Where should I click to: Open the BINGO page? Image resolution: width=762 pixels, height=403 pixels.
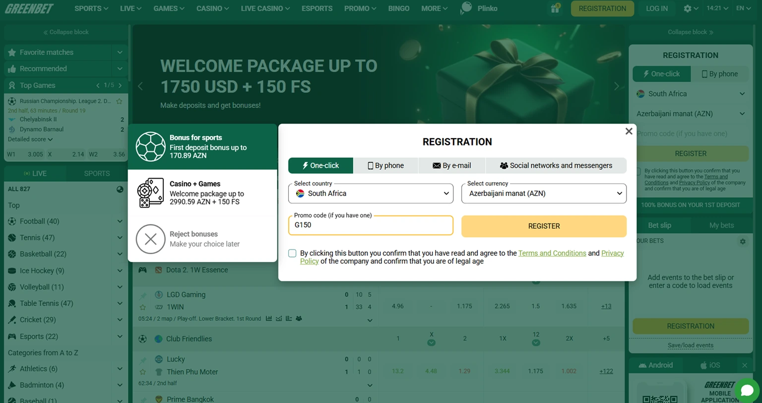(x=399, y=8)
